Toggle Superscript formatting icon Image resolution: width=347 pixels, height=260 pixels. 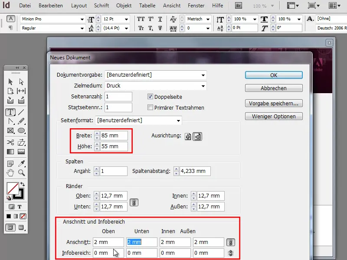point(151,19)
